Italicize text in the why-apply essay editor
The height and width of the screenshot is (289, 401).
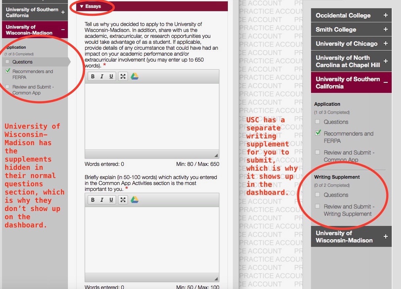click(x=102, y=76)
